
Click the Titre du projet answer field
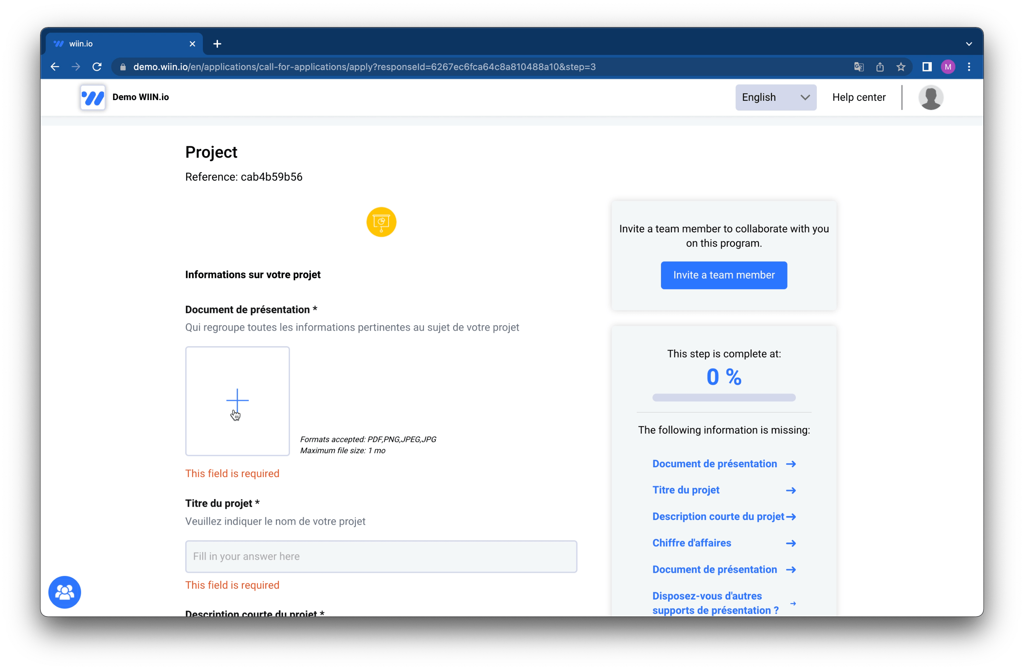pyautogui.click(x=381, y=557)
